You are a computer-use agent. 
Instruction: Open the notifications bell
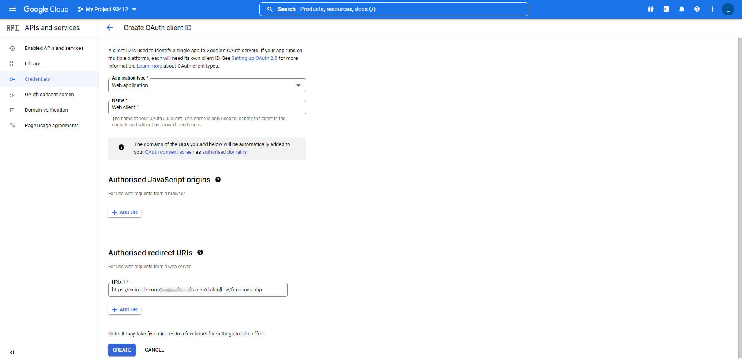[682, 9]
